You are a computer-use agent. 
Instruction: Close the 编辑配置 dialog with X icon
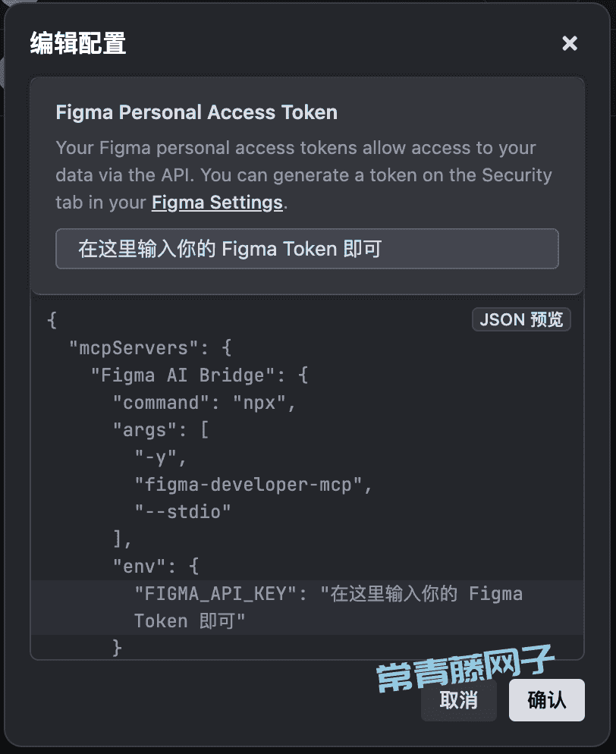(x=570, y=43)
